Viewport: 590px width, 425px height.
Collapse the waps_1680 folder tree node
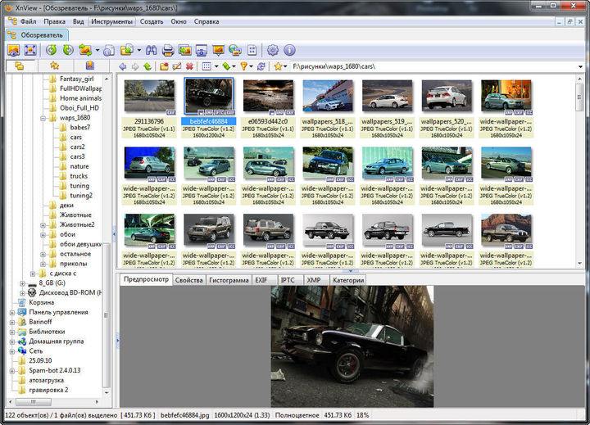pos(43,118)
